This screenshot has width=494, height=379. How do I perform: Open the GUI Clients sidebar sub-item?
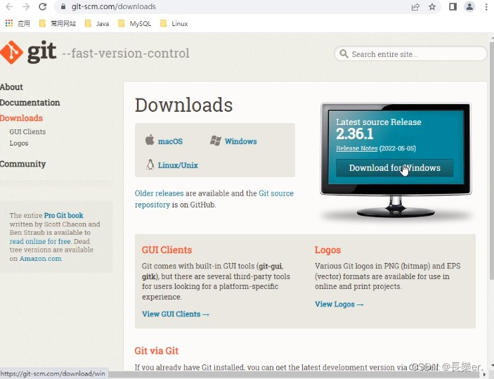pyautogui.click(x=27, y=131)
